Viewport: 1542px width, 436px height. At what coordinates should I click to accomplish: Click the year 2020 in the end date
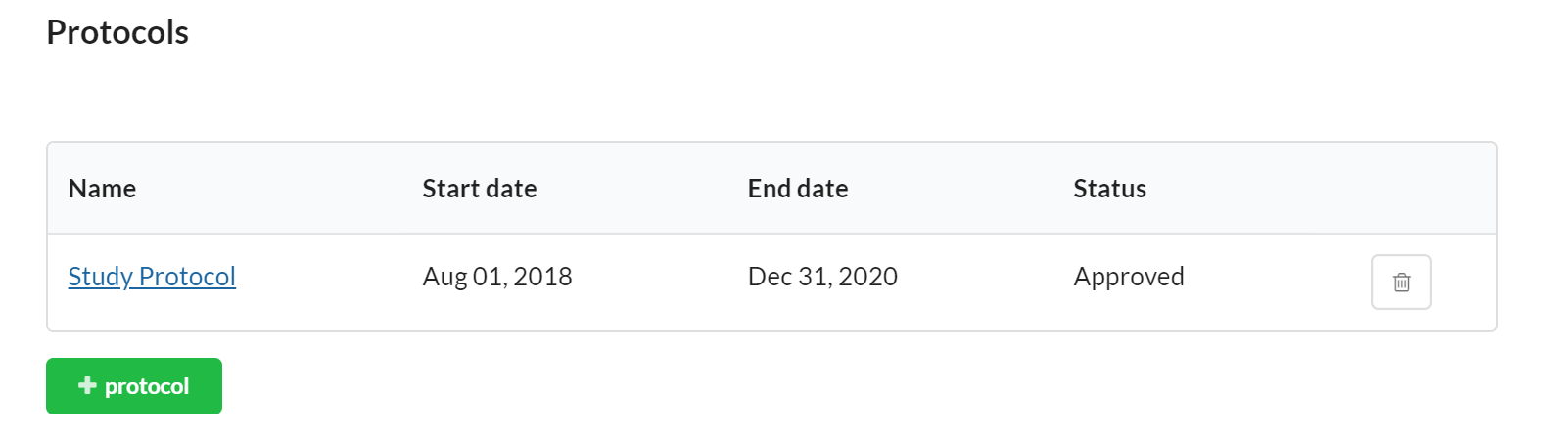pos(867,278)
